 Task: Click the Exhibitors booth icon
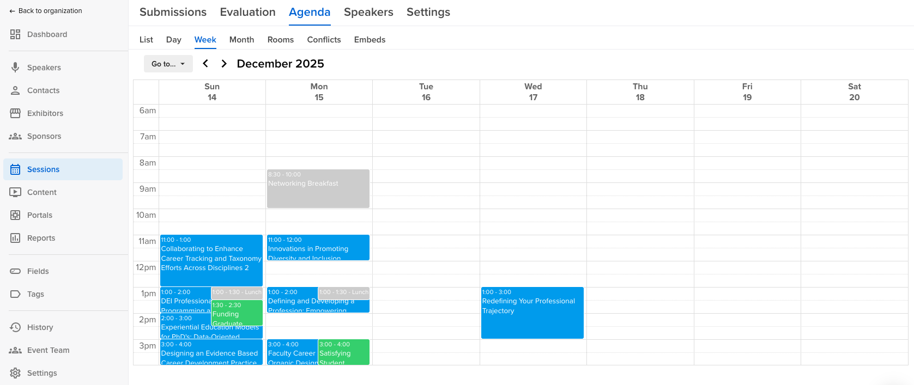point(15,113)
